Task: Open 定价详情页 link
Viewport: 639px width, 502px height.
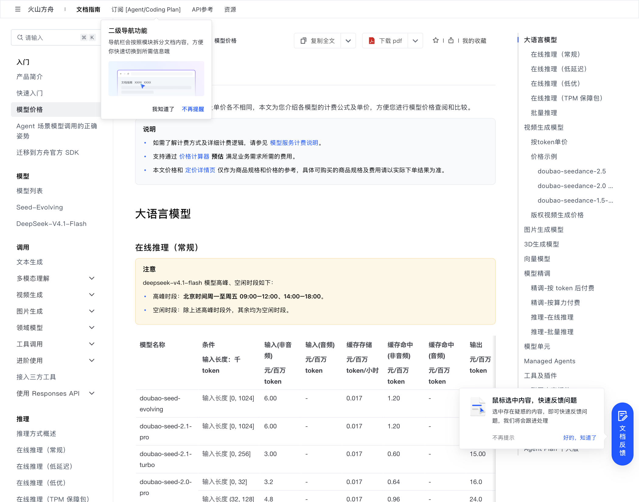Action: pos(200,170)
